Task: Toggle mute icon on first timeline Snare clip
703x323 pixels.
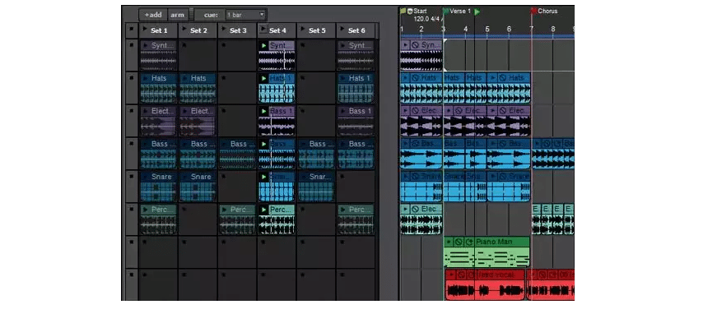Action: pos(415,176)
